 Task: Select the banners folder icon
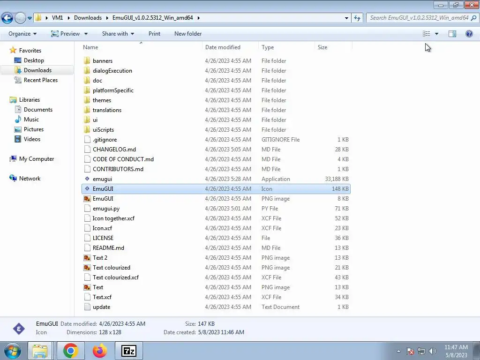click(x=87, y=60)
